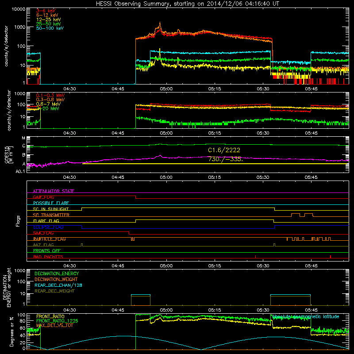Click the Flags panel axis label
The height and width of the screenshot is (354, 354).
coord(18,221)
